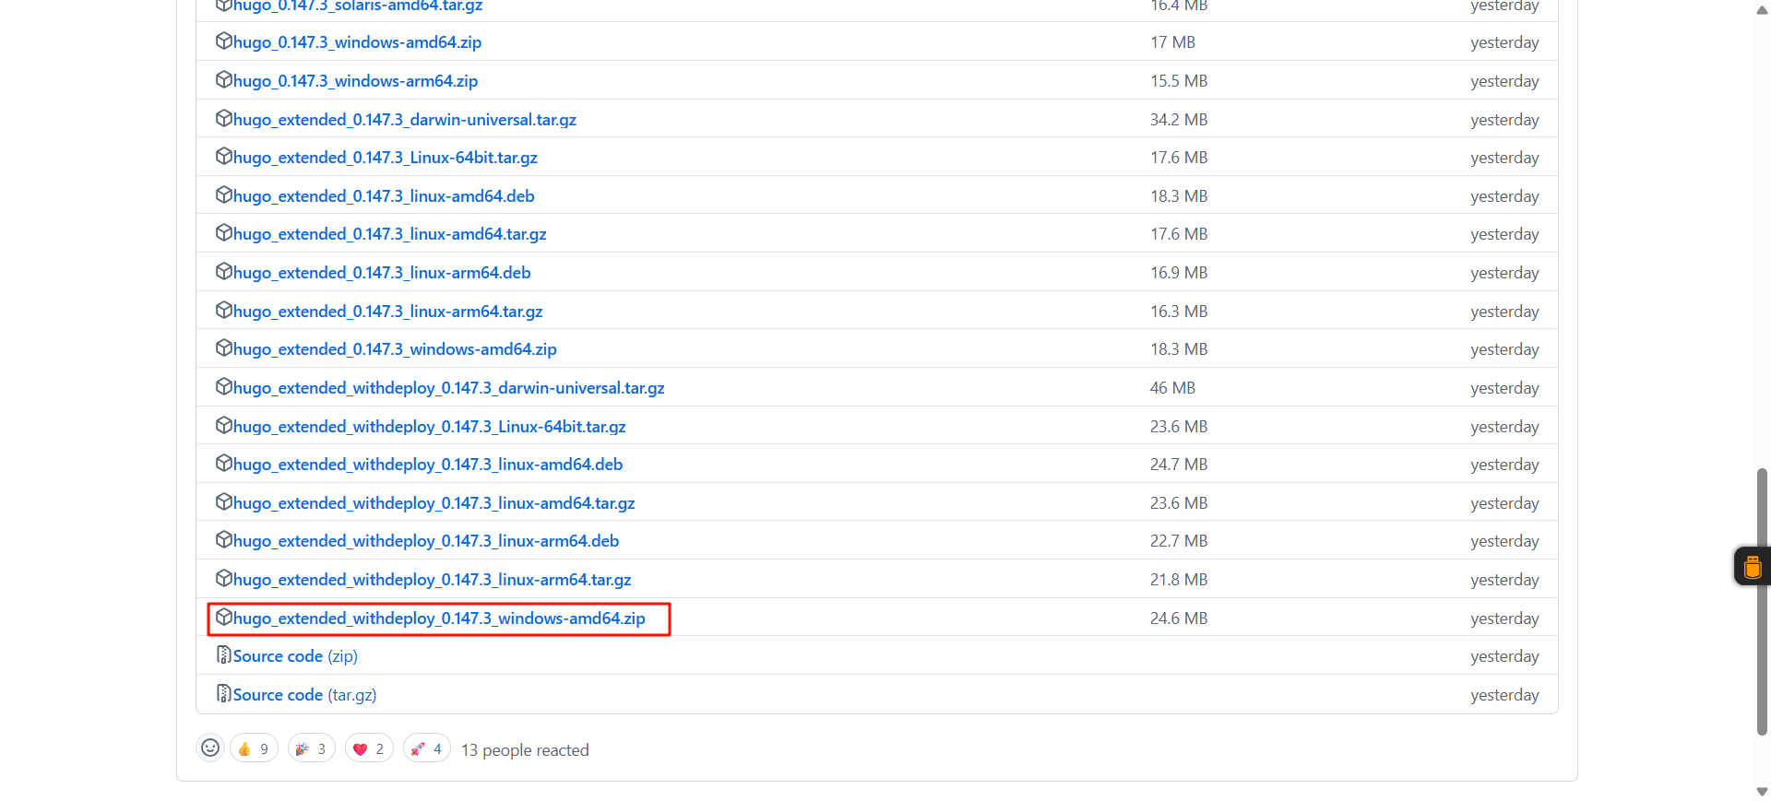
Task: Open the add reaction smiley picker
Action: pos(210,748)
